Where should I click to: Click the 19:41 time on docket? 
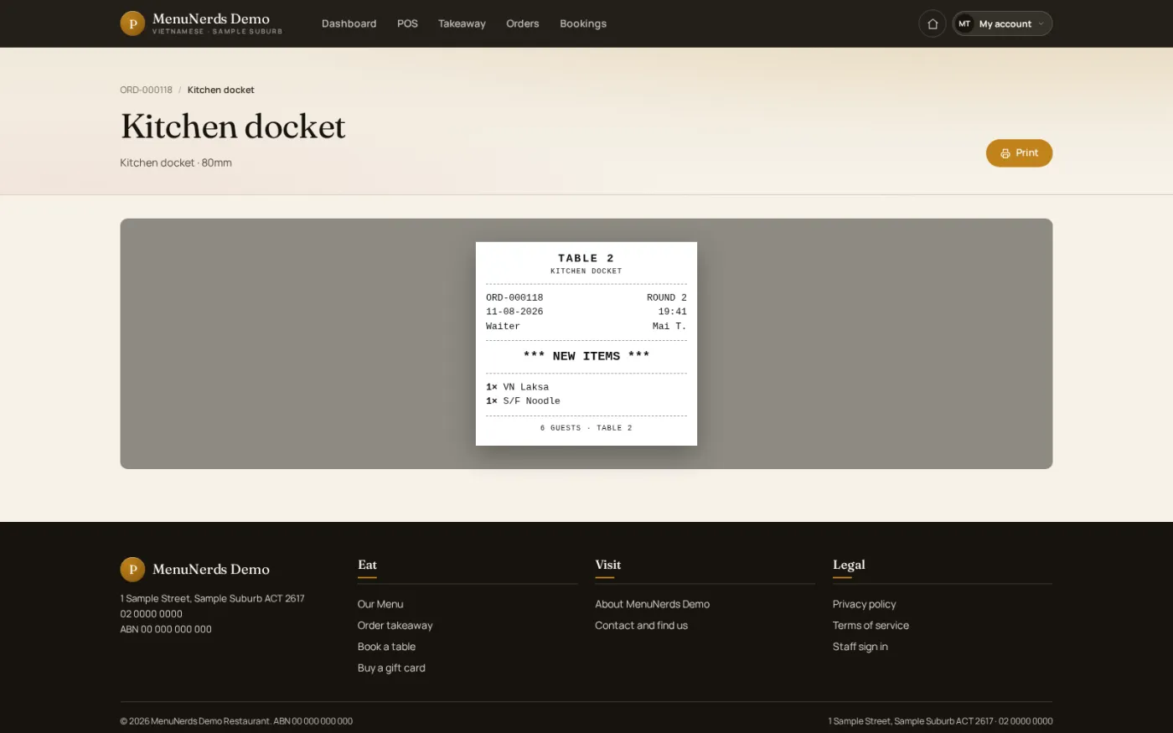[672, 312]
